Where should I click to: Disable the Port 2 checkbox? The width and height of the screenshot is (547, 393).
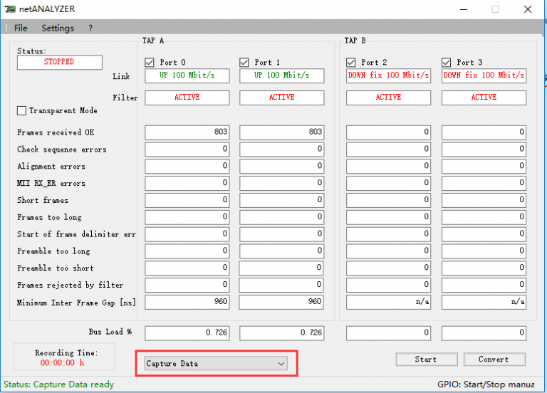[x=351, y=62]
